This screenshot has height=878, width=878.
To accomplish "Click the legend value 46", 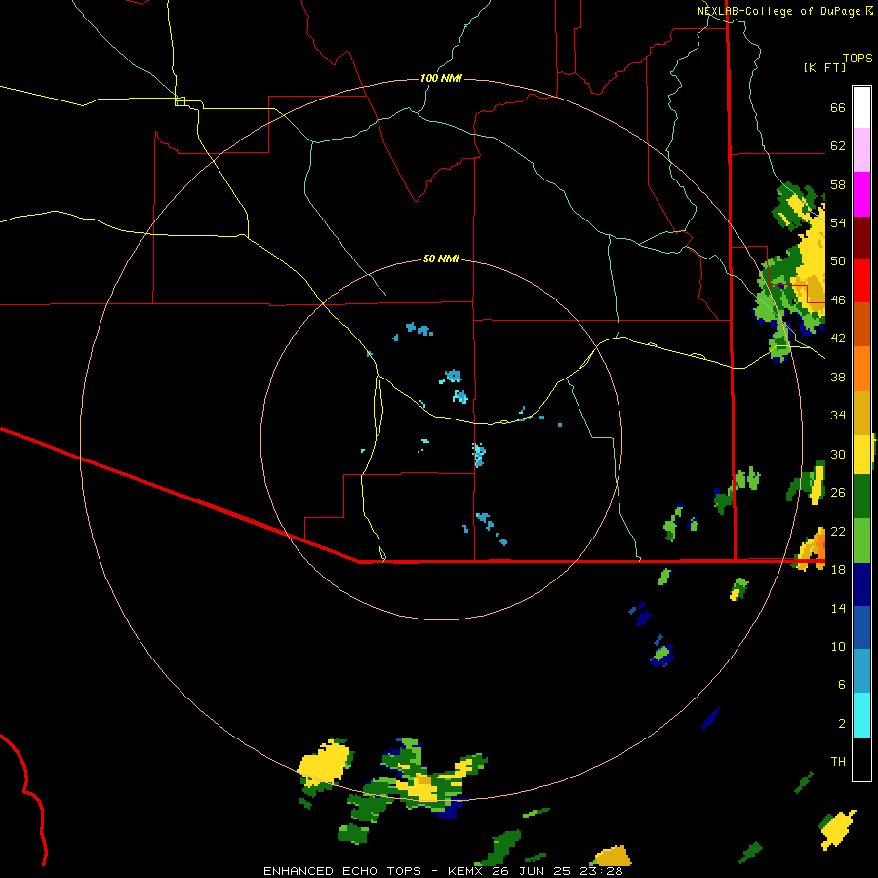I will point(838,300).
